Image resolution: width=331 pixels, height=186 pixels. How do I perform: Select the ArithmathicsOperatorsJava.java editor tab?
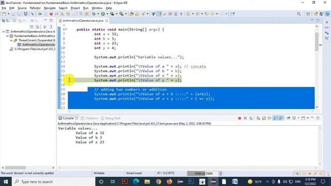(83, 21)
